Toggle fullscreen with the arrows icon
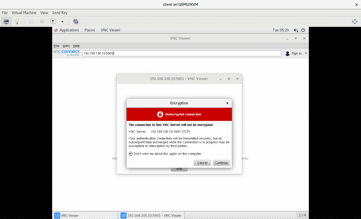The width and height of the screenshot is (361, 219). [354, 22]
